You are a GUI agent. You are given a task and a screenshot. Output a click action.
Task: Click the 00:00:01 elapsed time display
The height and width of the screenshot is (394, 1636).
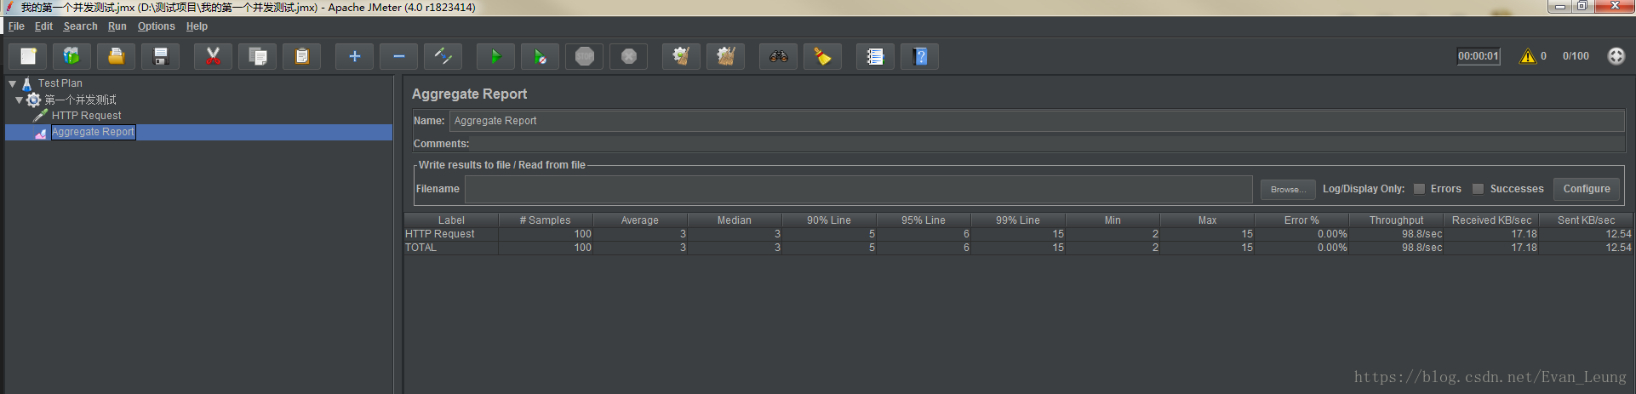tap(1479, 56)
